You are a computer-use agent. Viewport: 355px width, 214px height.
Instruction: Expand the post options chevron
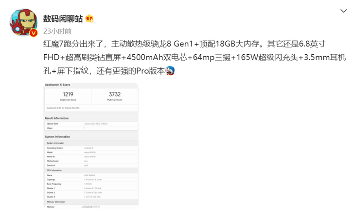343,11
